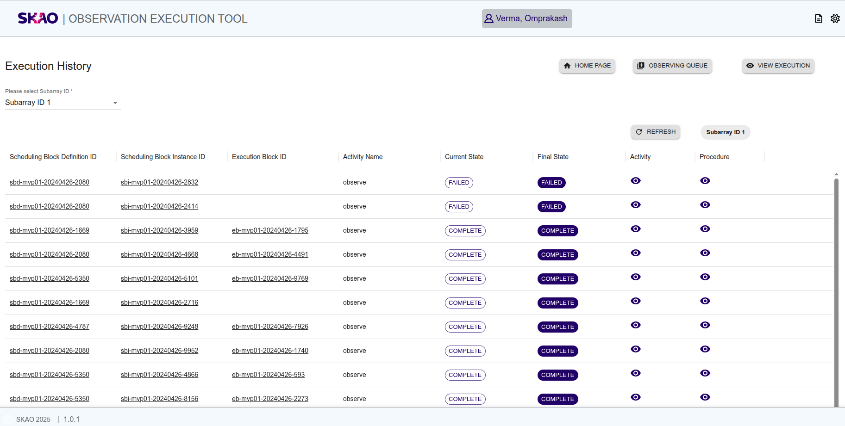Viewport: 845px width, 426px height.
Task: View Procedure eye icon for sbi-mvp01-20240426-4668
Action: tap(705, 253)
